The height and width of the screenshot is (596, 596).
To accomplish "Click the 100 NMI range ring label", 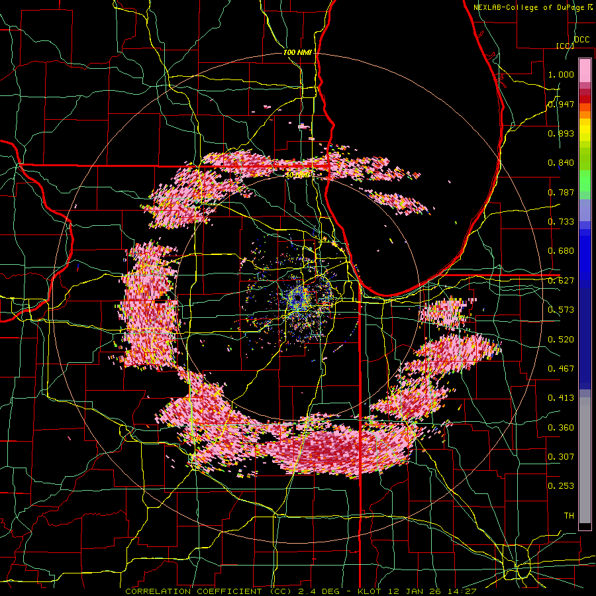I will [297, 52].
